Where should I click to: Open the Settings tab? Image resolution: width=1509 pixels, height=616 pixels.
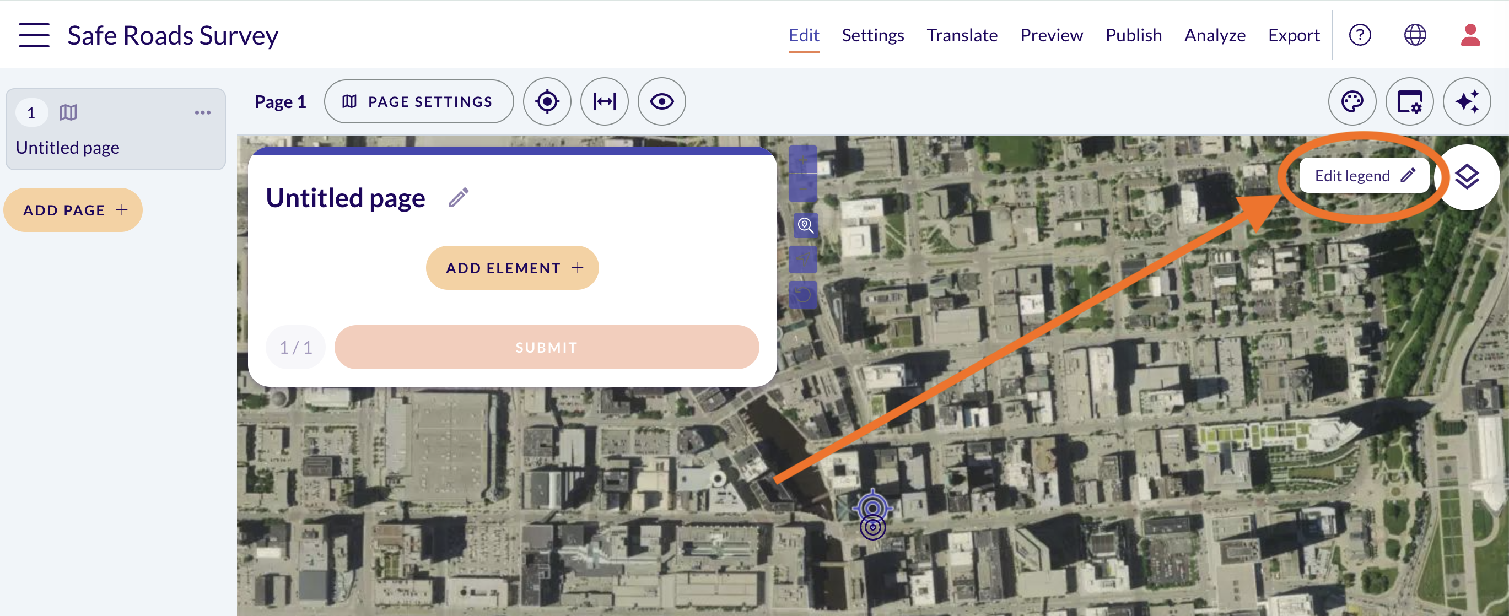click(873, 35)
